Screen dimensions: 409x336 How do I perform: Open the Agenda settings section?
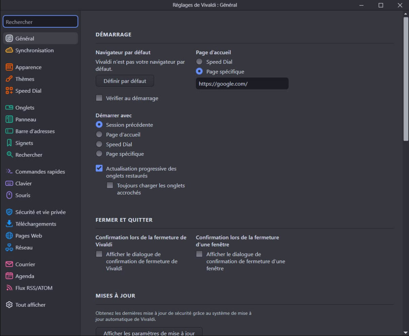pos(24,276)
